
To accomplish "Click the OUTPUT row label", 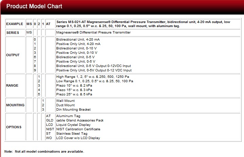I will 13,55.
